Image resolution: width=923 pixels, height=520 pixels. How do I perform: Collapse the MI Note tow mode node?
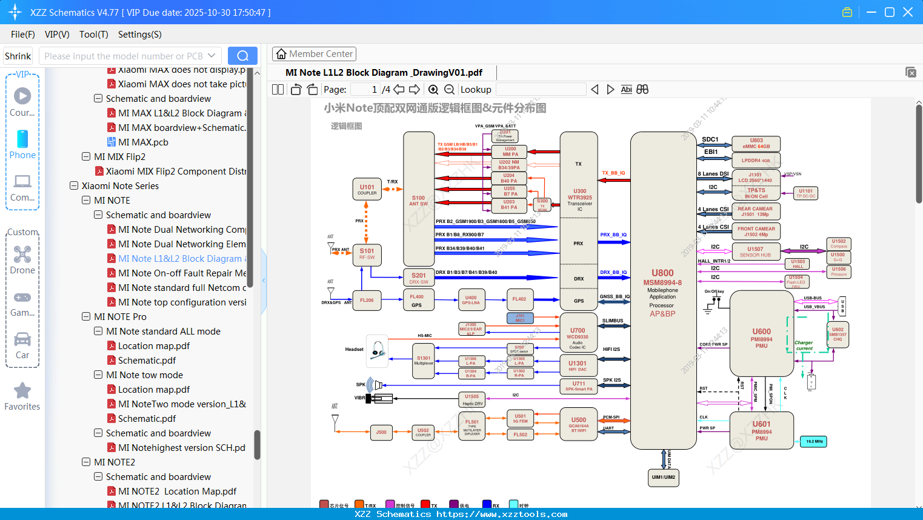(98, 375)
